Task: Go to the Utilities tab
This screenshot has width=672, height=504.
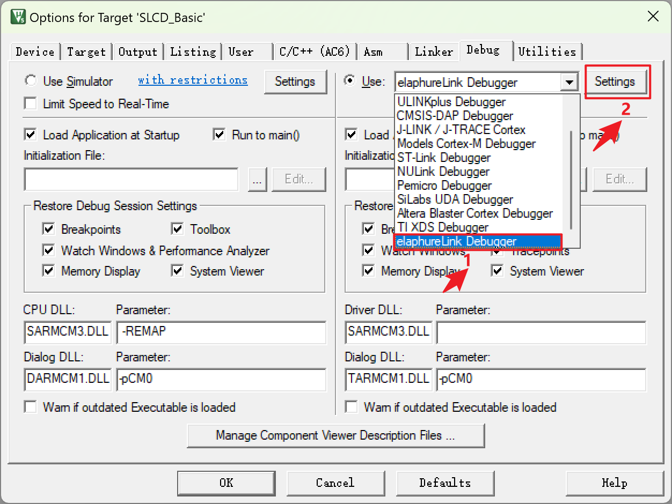Action: coord(547,51)
